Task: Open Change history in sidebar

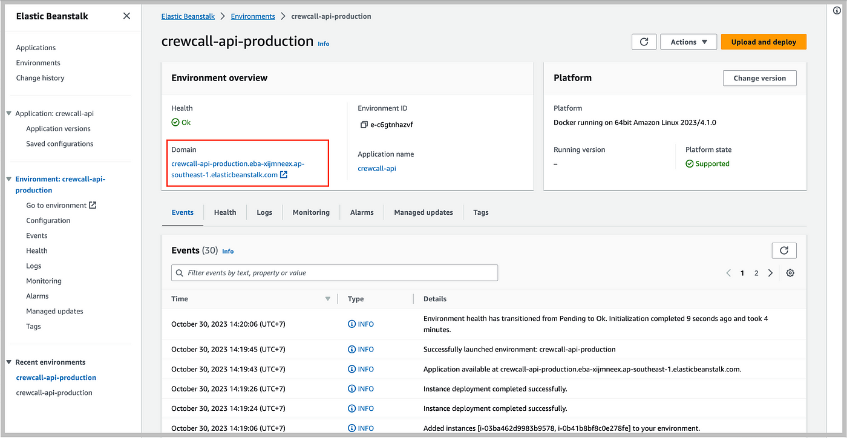Action: click(x=40, y=78)
